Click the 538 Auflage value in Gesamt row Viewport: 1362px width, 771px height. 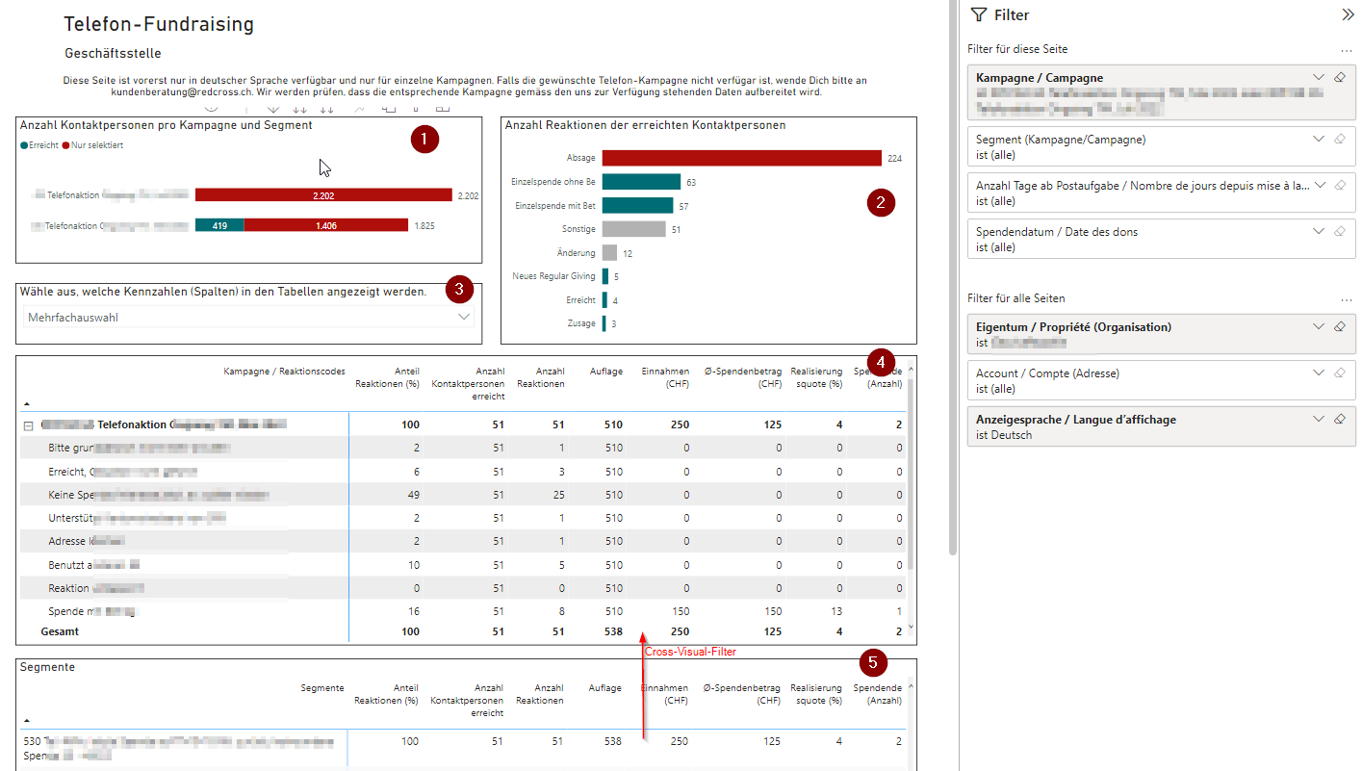click(613, 632)
